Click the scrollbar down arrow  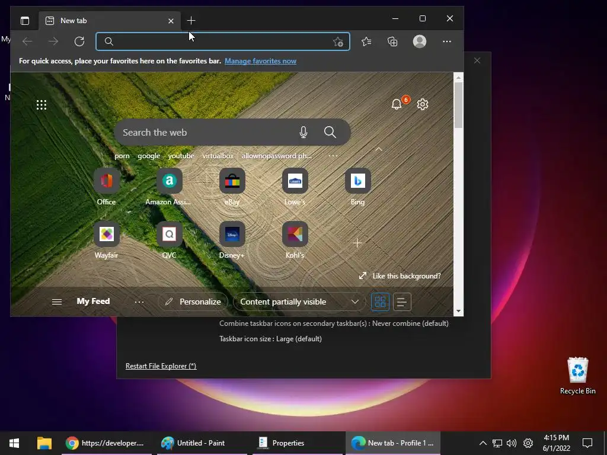(458, 311)
